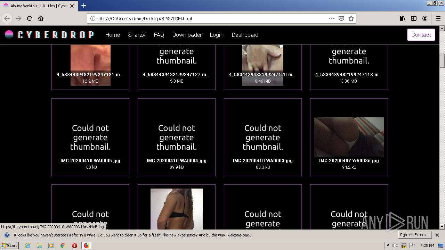Screen dimensions: 445x250
Task: Click the Contact button
Action: 421,35
